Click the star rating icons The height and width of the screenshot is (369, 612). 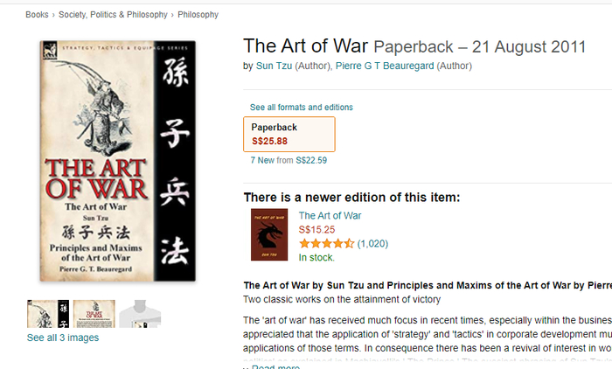tap(327, 244)
